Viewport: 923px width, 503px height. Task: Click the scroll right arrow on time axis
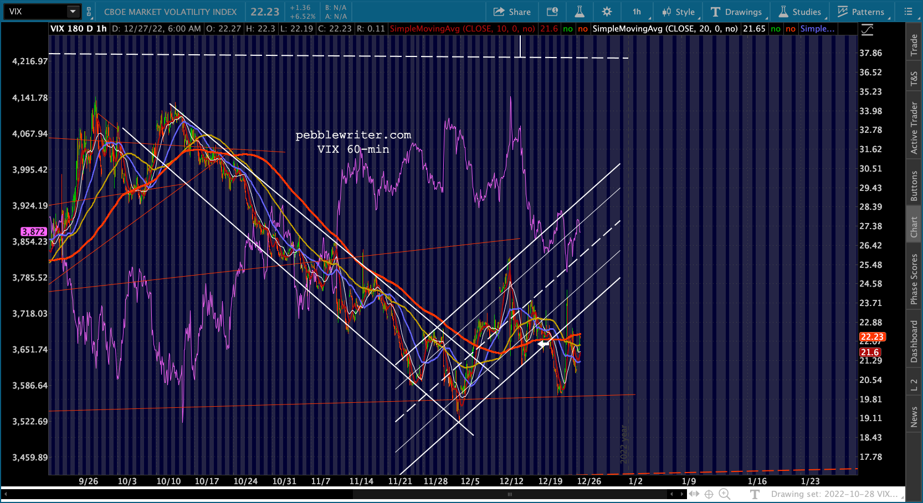tap(681, 494)
